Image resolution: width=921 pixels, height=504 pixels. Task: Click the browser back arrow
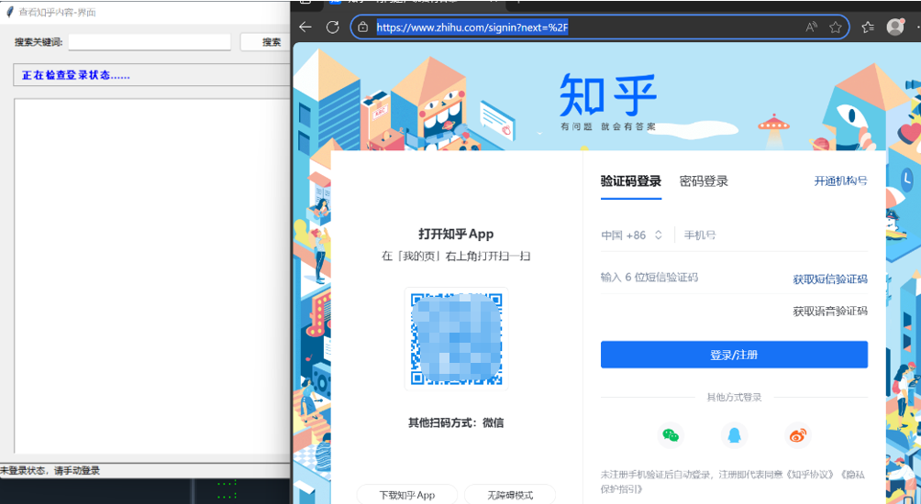[x=305, y=27]
